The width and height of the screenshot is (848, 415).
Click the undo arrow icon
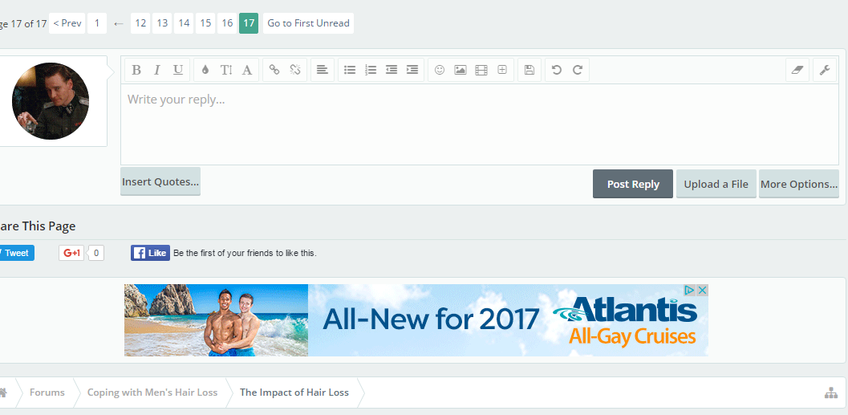pyautogui.click(x=557, y=70)
